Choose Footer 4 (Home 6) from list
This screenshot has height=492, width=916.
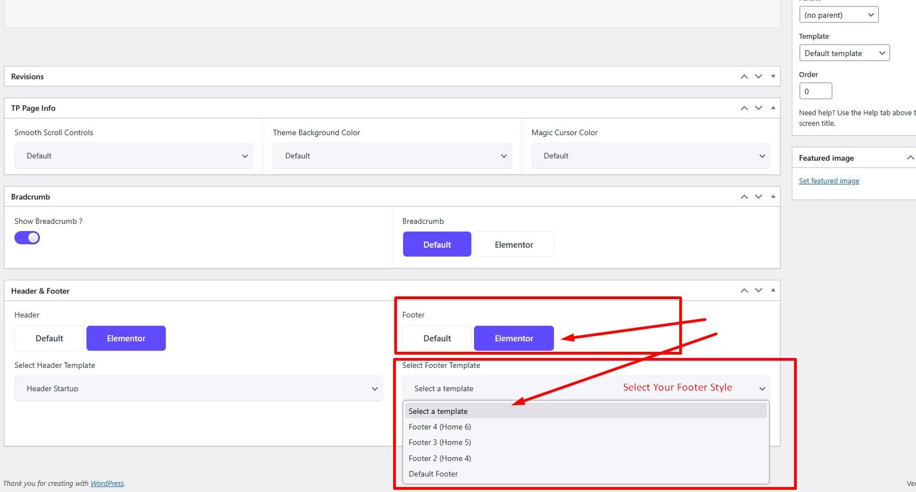[440, 427]
